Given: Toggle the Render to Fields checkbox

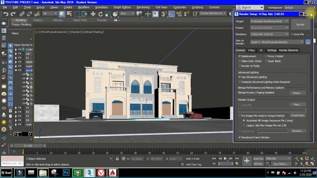Looking at the screenshot, I should click(x=240, y=66).
